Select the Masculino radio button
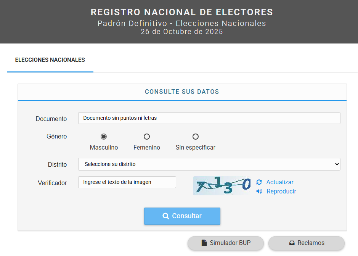358x256 pixels. (x=104, y=137)
